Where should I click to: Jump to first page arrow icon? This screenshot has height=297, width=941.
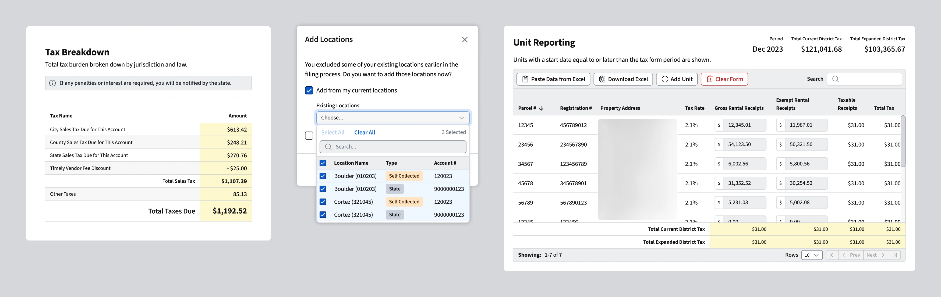(x=832, y=255)
